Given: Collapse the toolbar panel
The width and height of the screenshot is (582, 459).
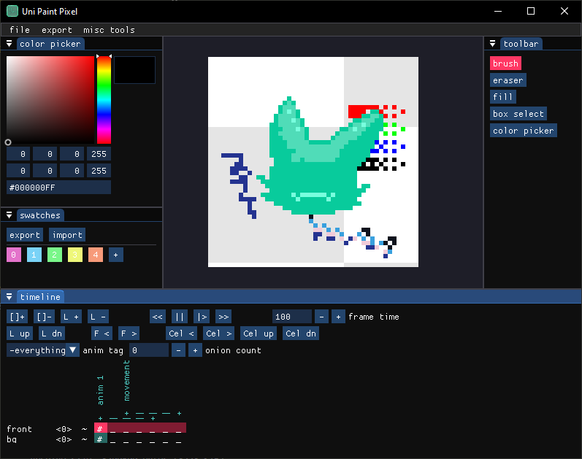Looking at the screenshot, I should tap(493, 44).
